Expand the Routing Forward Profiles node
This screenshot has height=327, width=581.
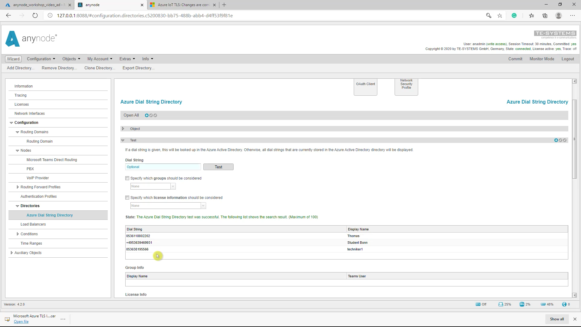(18, 187)
